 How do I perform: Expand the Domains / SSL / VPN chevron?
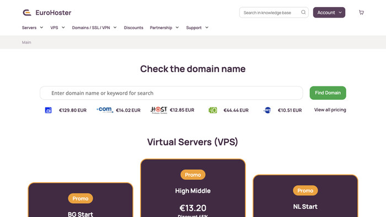pos(115,28)
